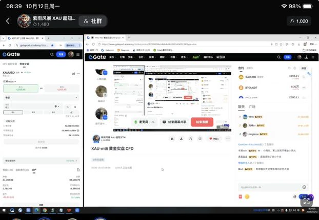Click the yellow coin icon below the chat input
The image size is (319, 220).
point(247,196)
